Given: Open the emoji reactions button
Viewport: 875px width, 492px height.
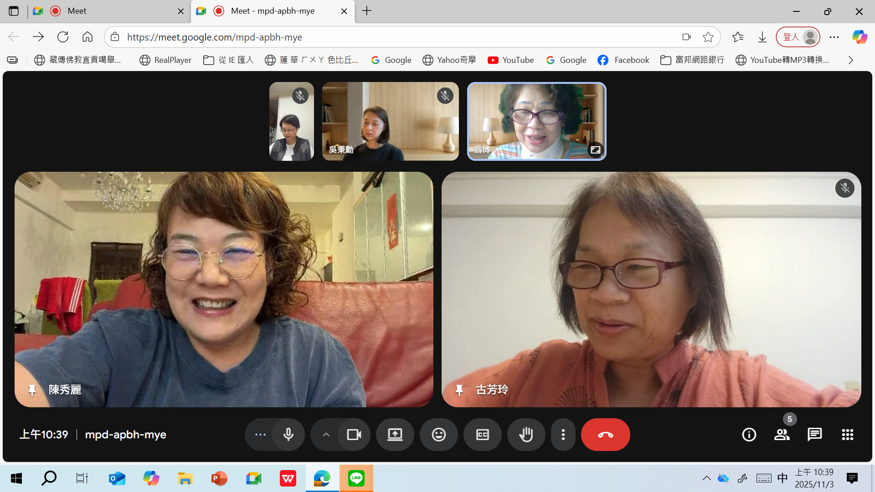Looking at the screenshot, I should [438, 435].
